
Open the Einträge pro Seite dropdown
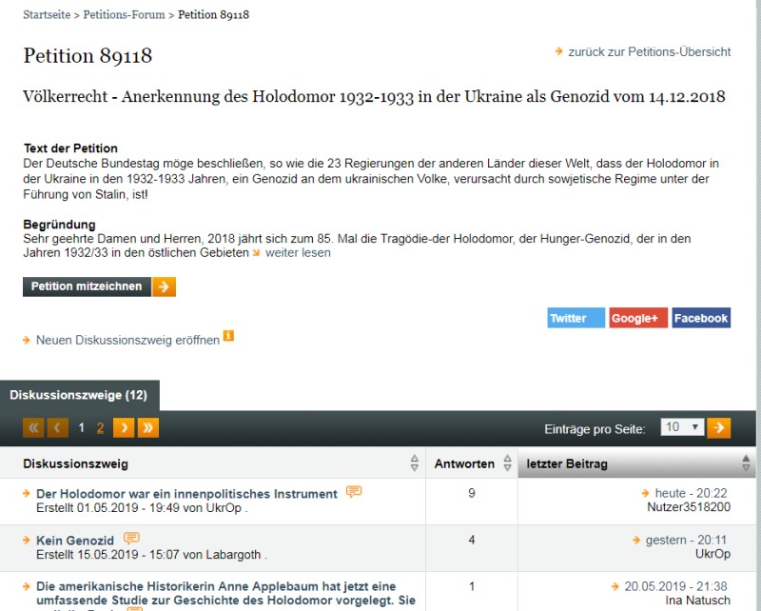click(x=681, y=427)
